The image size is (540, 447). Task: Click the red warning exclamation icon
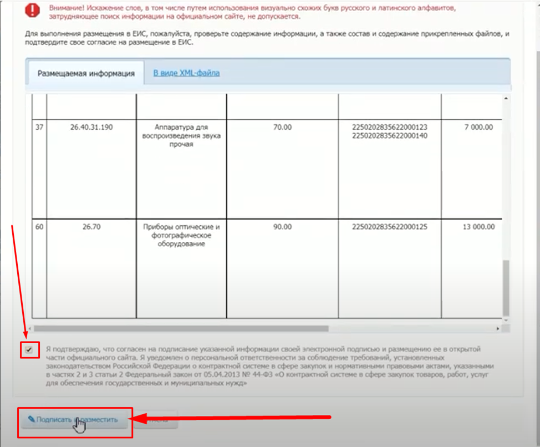pyautogui.click(x=34, y=11)
